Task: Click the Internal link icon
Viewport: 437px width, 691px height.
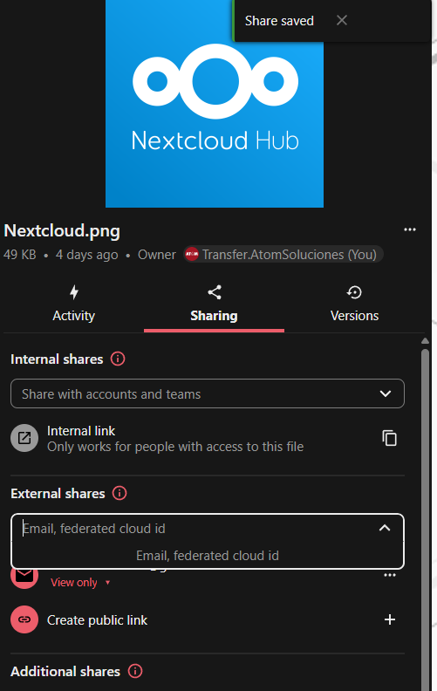Action: pyautogui.click(x=24, y=438)
